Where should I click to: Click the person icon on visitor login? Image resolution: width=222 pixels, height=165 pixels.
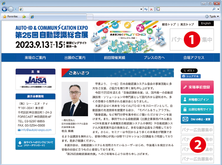click(x=185, y=99)
